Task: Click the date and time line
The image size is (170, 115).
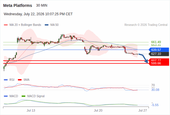Action: pos(38,14)
